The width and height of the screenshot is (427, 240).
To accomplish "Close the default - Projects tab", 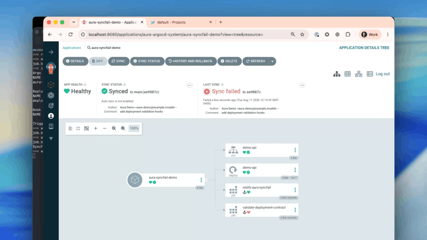I will tap(210, 22).
